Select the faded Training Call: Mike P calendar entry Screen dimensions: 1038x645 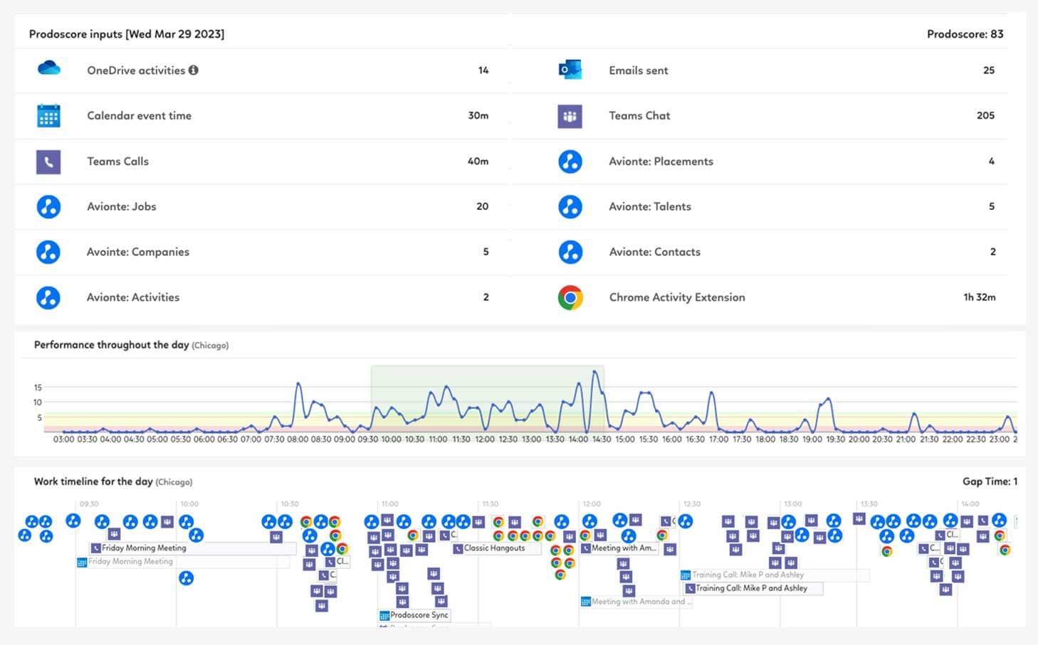pos(774,575)
